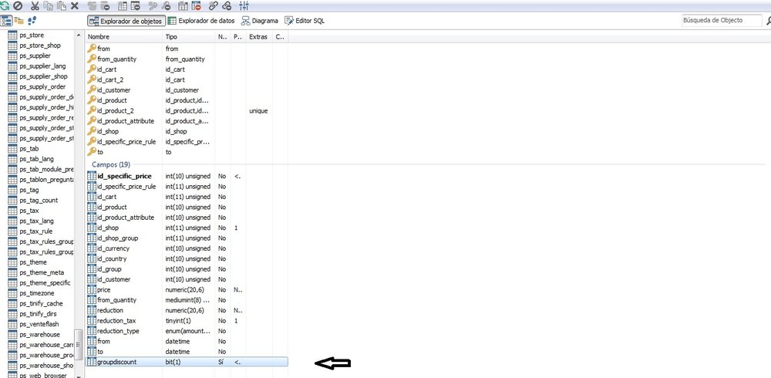The image size is (771, 378).
Task: Select ps_tag table
Action: pos(29,190)
